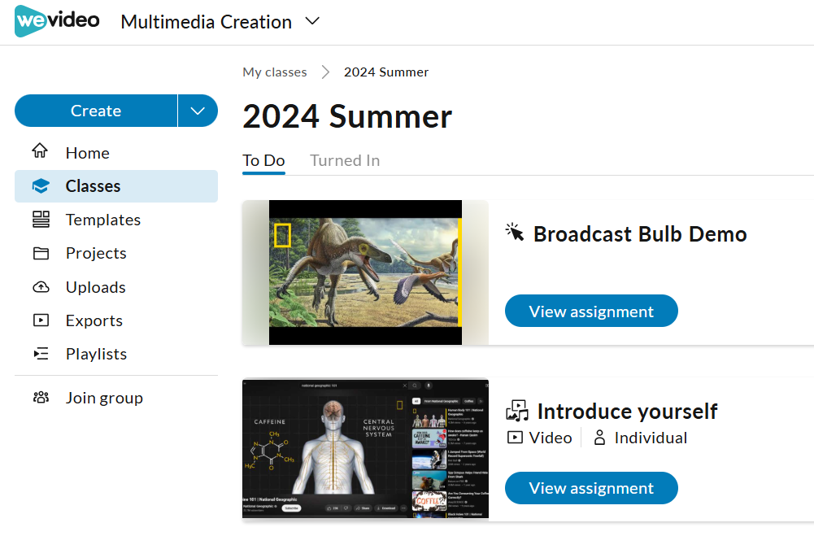Click the Broadcast Bulb Demo title
This screenshot has width=814, height=536.
click(x=640, y=234)
